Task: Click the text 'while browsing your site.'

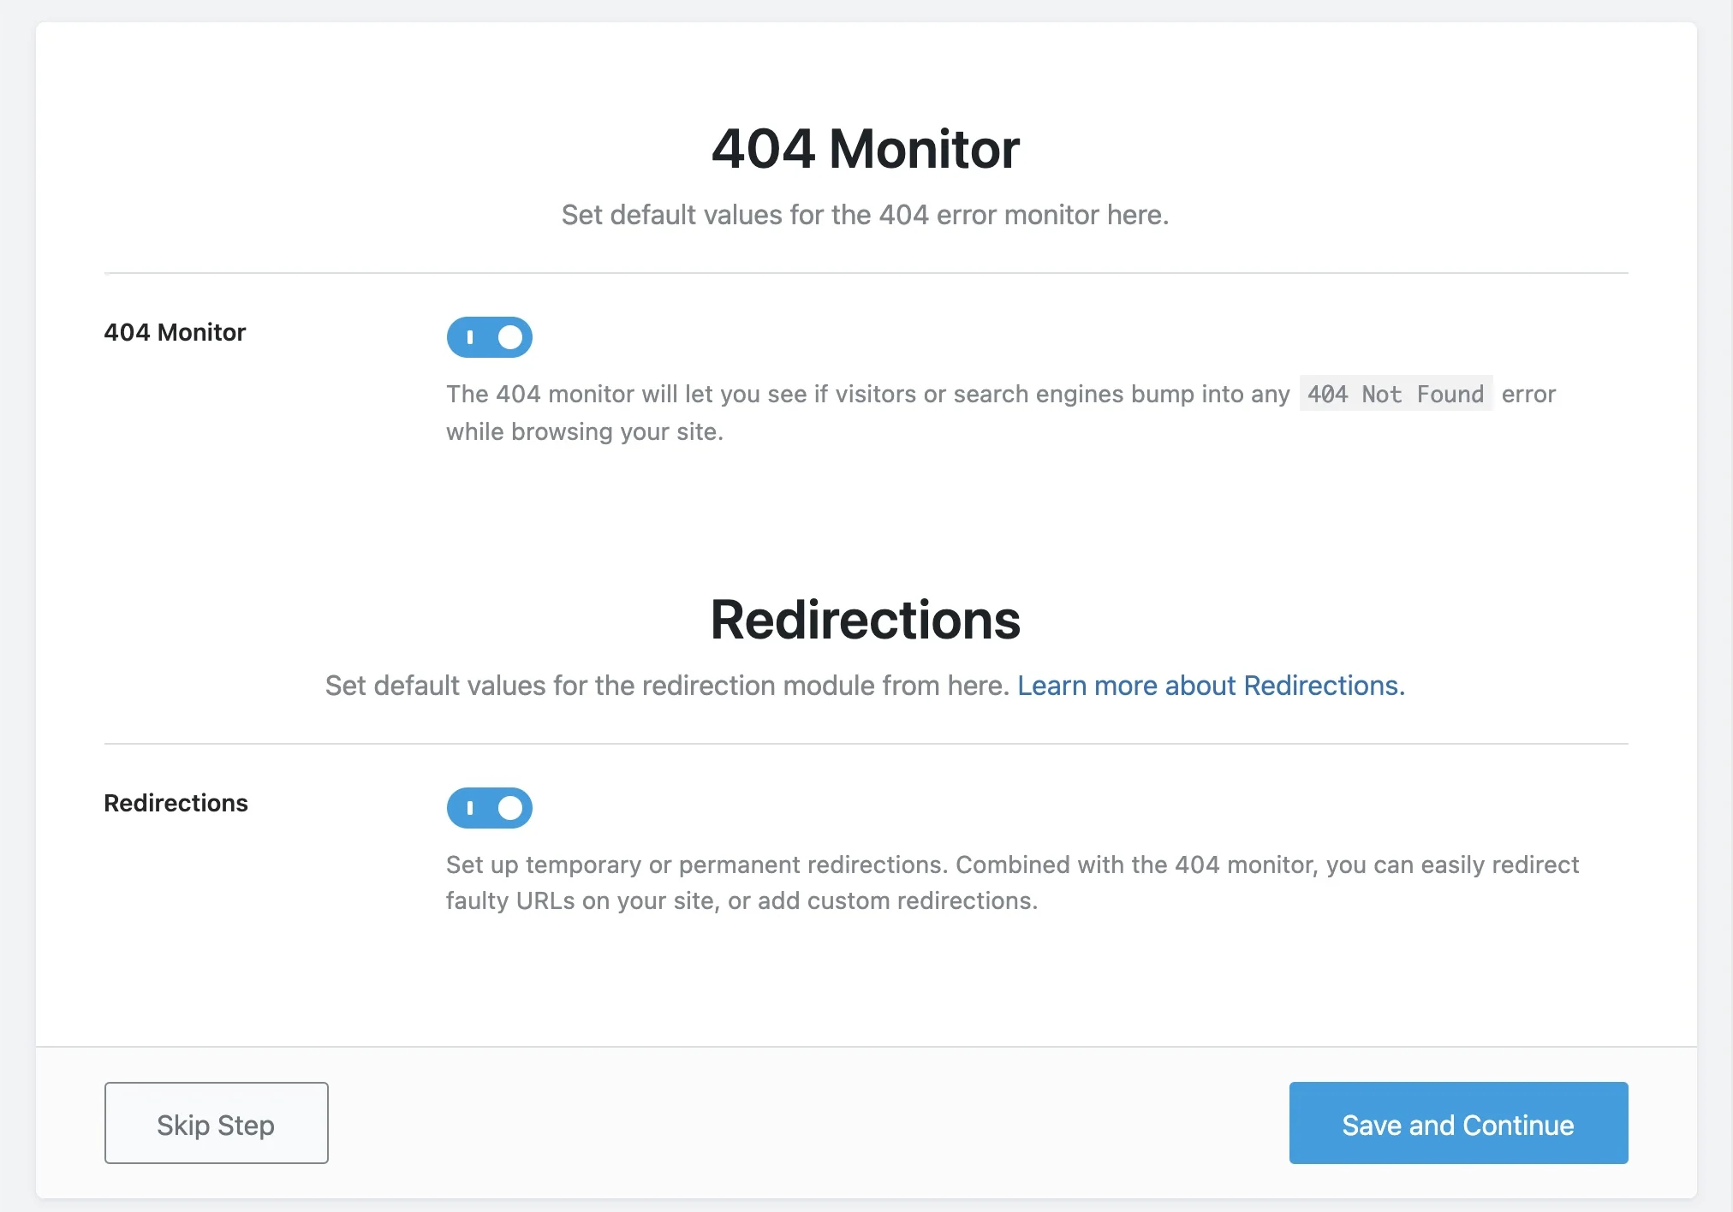Action: click(x=585, y=431)
